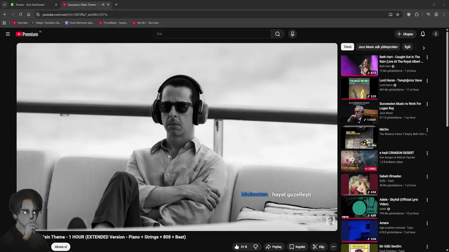The width and height of the screenshot is (449, 252).
Task: Dislike the video with thumbs down
Action: [255, 247]
